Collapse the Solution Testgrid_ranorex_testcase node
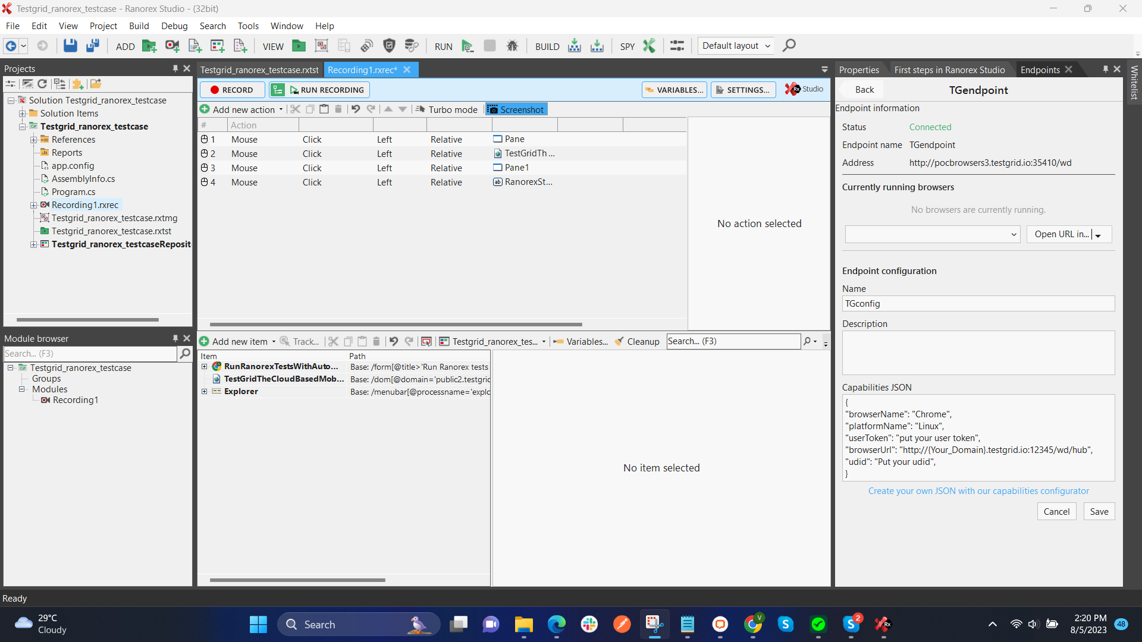Viewport: 1142px width, 642px height. pyautogui.click(x=11, y=100)
